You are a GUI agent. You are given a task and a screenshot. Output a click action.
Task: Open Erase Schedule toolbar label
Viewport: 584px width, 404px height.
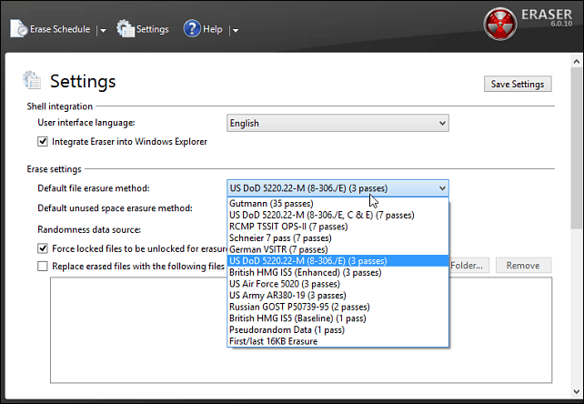[x=60, y=29]
